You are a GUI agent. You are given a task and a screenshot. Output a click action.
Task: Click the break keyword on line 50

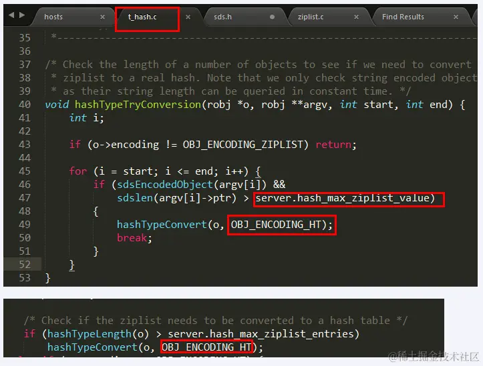pos(132,238)
